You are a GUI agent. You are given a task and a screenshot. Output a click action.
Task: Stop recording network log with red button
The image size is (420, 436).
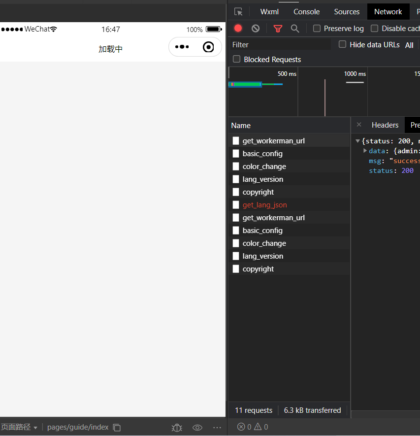[238, 29]
